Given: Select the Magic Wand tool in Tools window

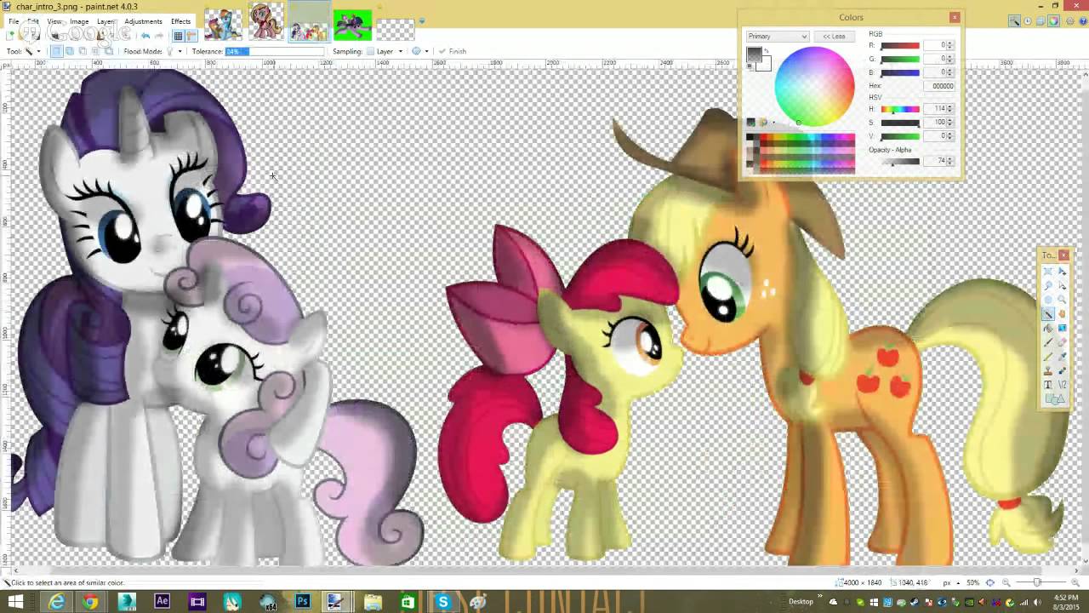Looking at the screenshot, I should (1048, 313).
